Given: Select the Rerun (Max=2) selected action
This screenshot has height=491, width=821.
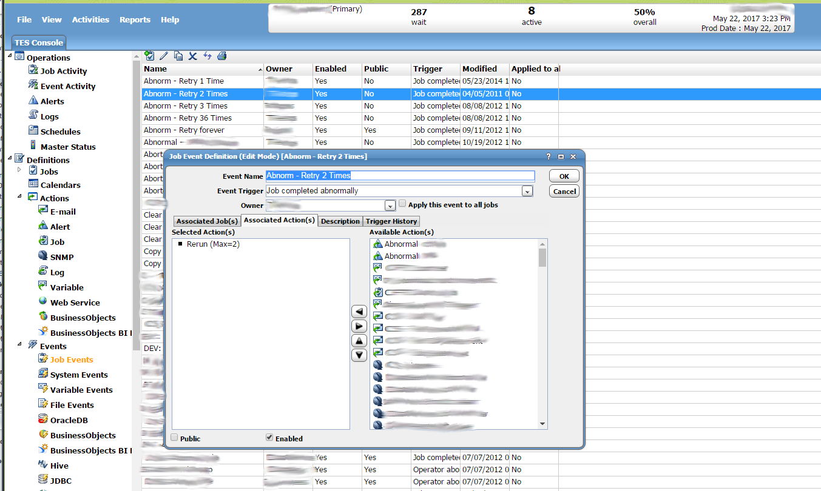Looking at the screenshot, I should (x=213, y=244).
